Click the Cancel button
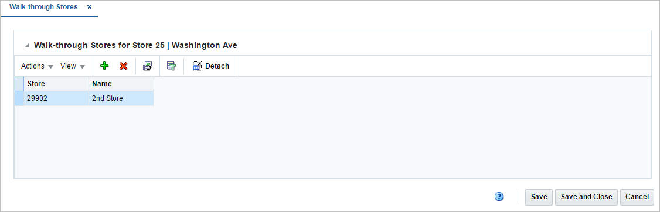The image size is (660, 212). coord(637,197)
